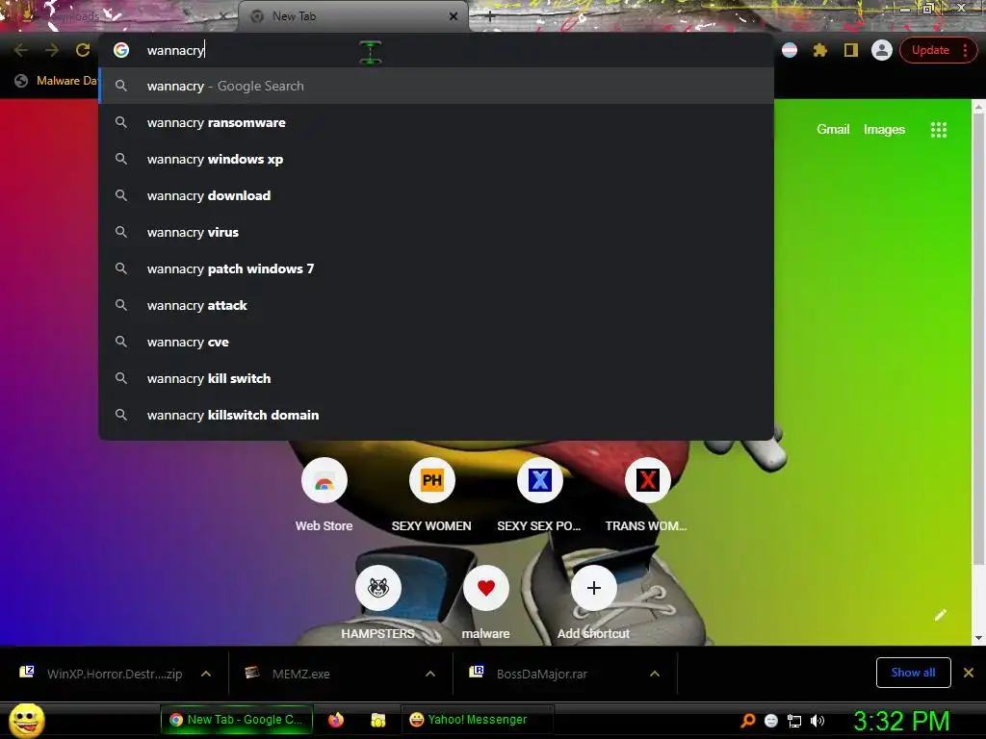The width and height of the screenshot is (986, 739).
Task: Switch to Yahoo! Messenger taskbar item
Action: point(477,720)
